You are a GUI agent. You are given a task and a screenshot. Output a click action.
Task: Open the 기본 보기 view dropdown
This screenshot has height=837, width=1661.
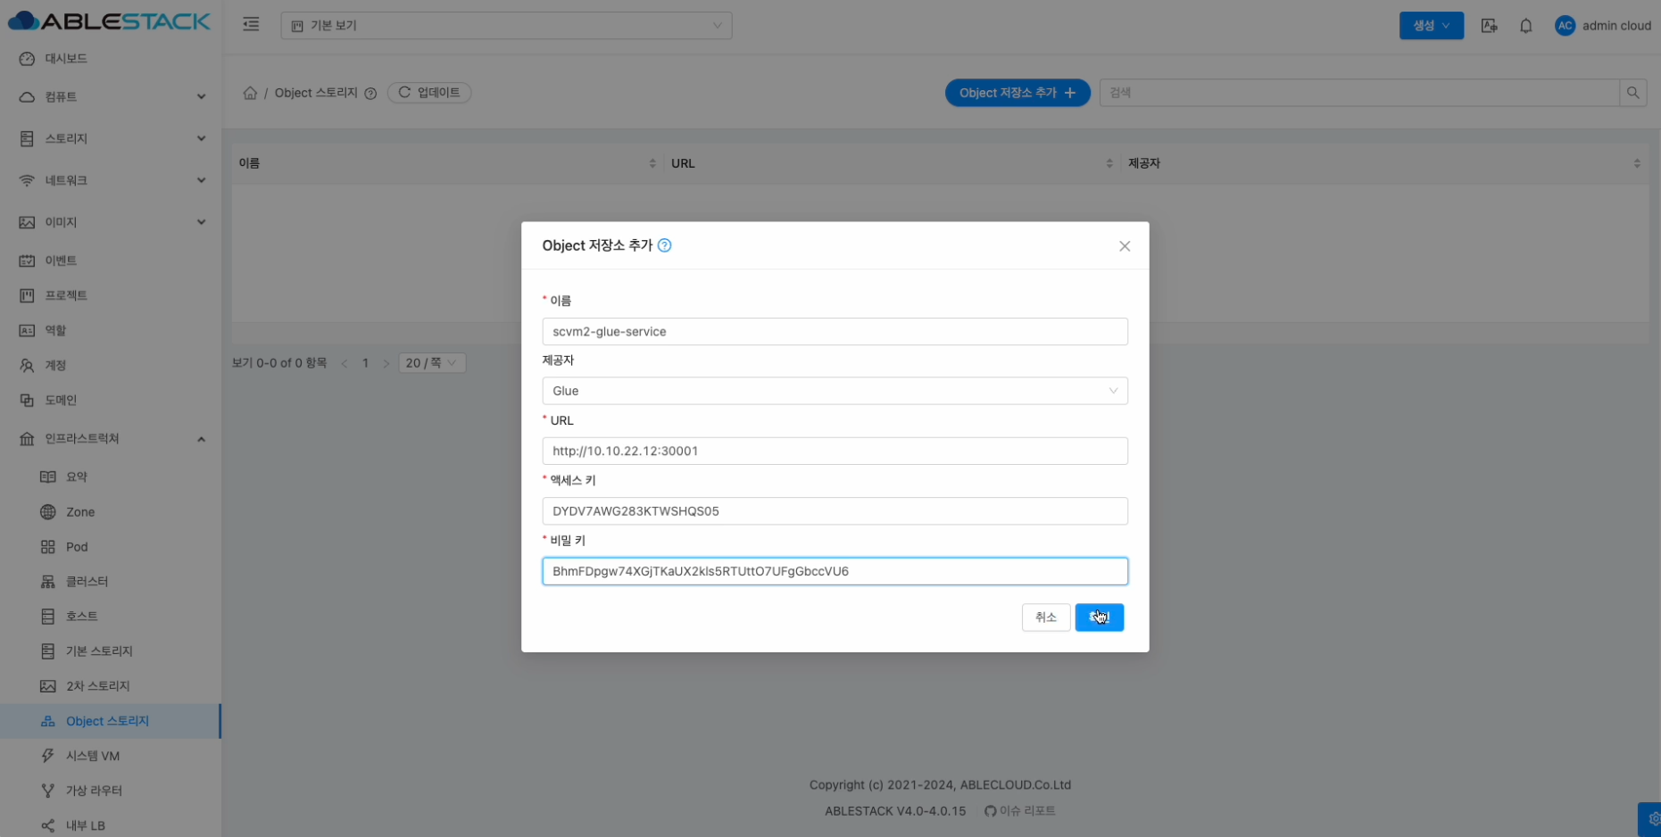coord(506,25)
